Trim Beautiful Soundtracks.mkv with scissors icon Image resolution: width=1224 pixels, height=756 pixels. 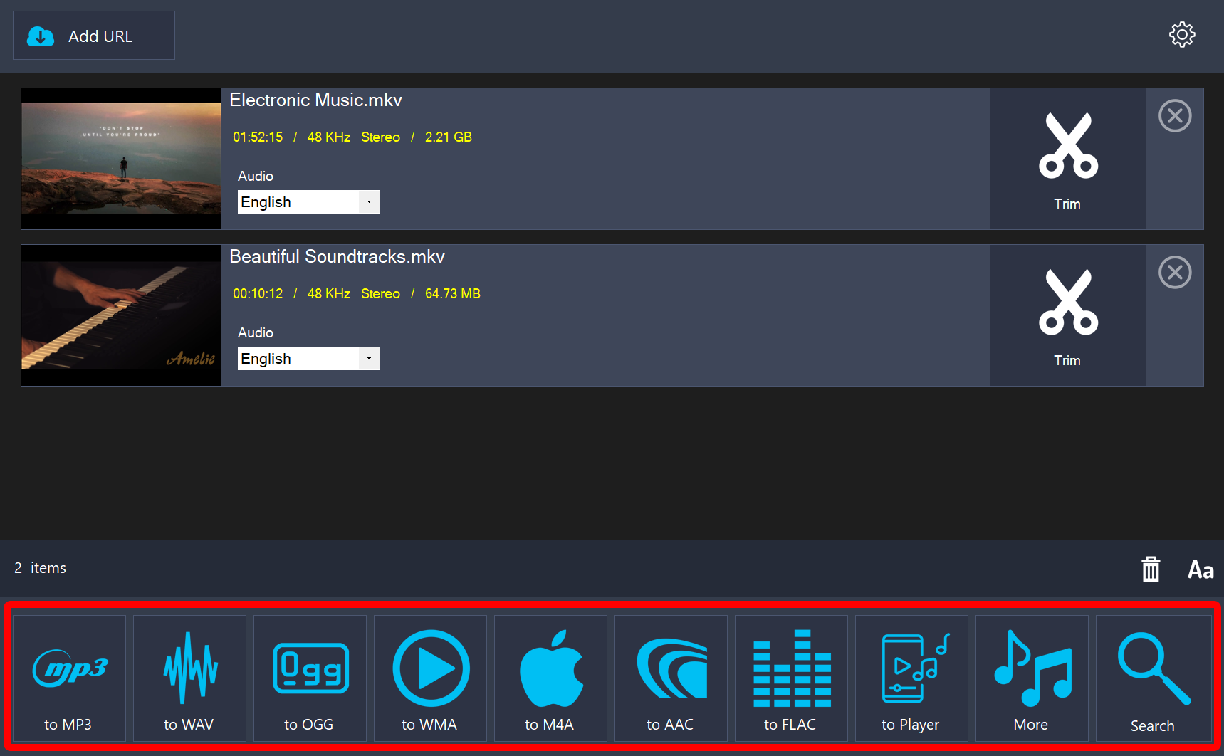pos(1067,315)
